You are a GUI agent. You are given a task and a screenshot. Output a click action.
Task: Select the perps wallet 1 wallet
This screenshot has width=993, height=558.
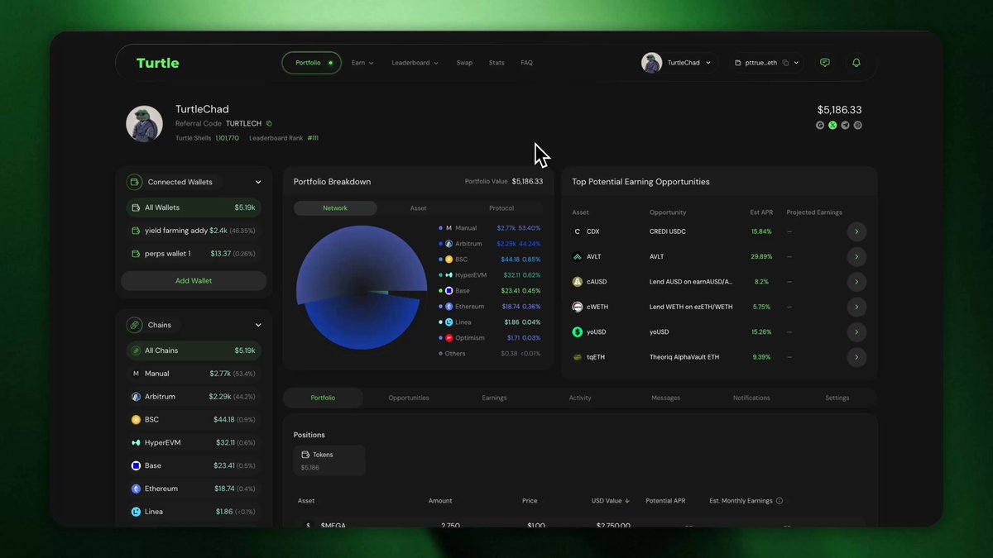click(x=194, y=254)
